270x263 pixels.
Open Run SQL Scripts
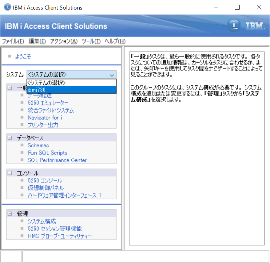click(47, 153)
